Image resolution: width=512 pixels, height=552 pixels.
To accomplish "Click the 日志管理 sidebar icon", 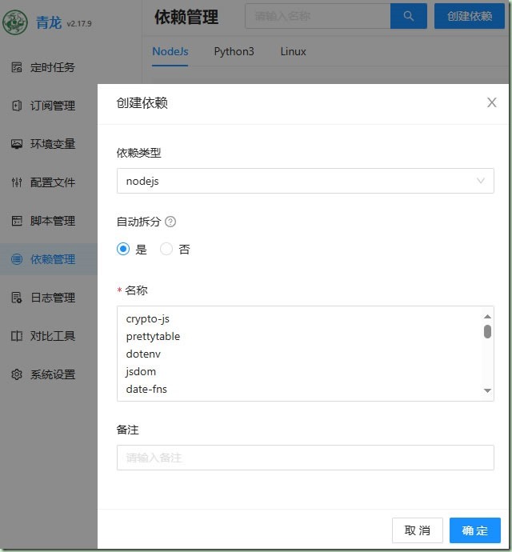I will [x=17, y=298].
